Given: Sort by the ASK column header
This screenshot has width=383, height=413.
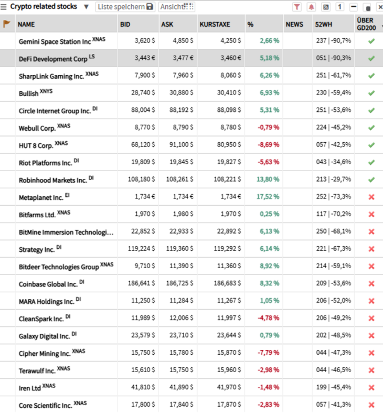Looking at the screenshot, I should (167, 25).
